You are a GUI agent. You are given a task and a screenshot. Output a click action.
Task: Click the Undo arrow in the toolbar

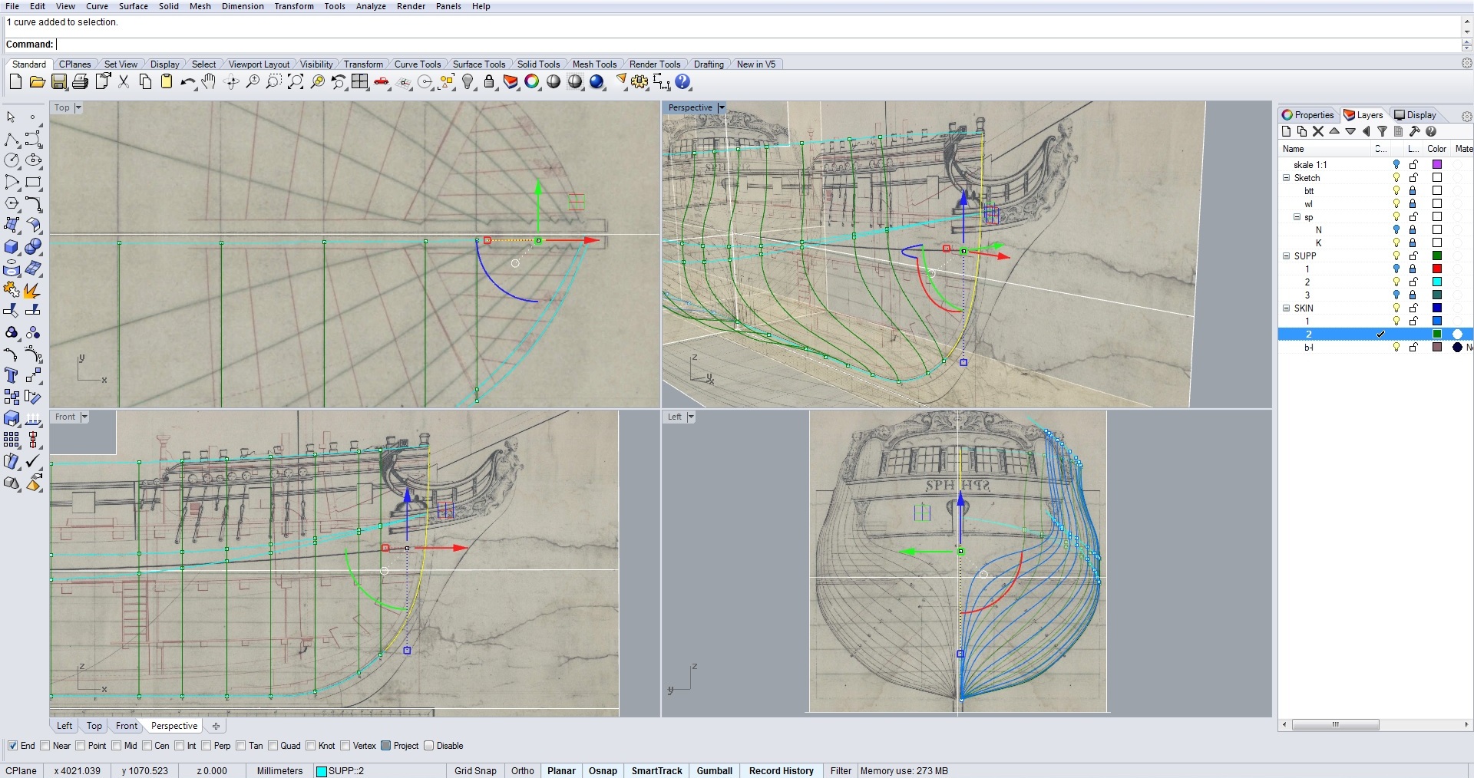pos(187,82)
